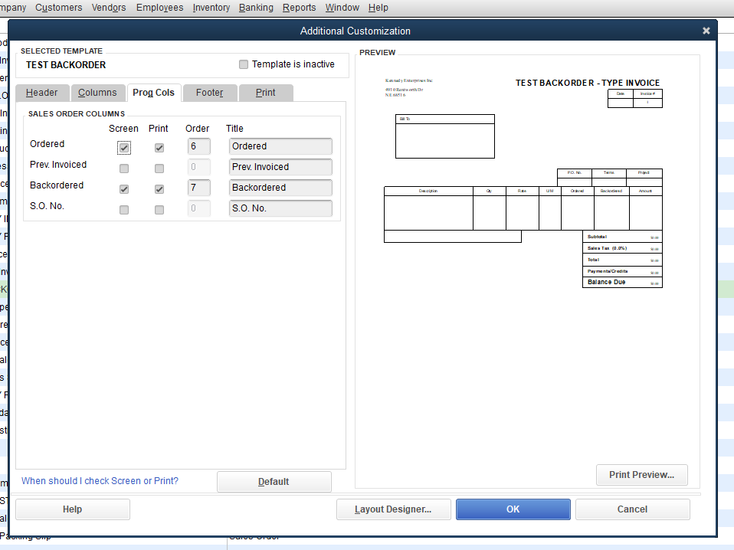Screen dimensions: 734x550
Task: Edit the Backordered title field
Action: 280,187
